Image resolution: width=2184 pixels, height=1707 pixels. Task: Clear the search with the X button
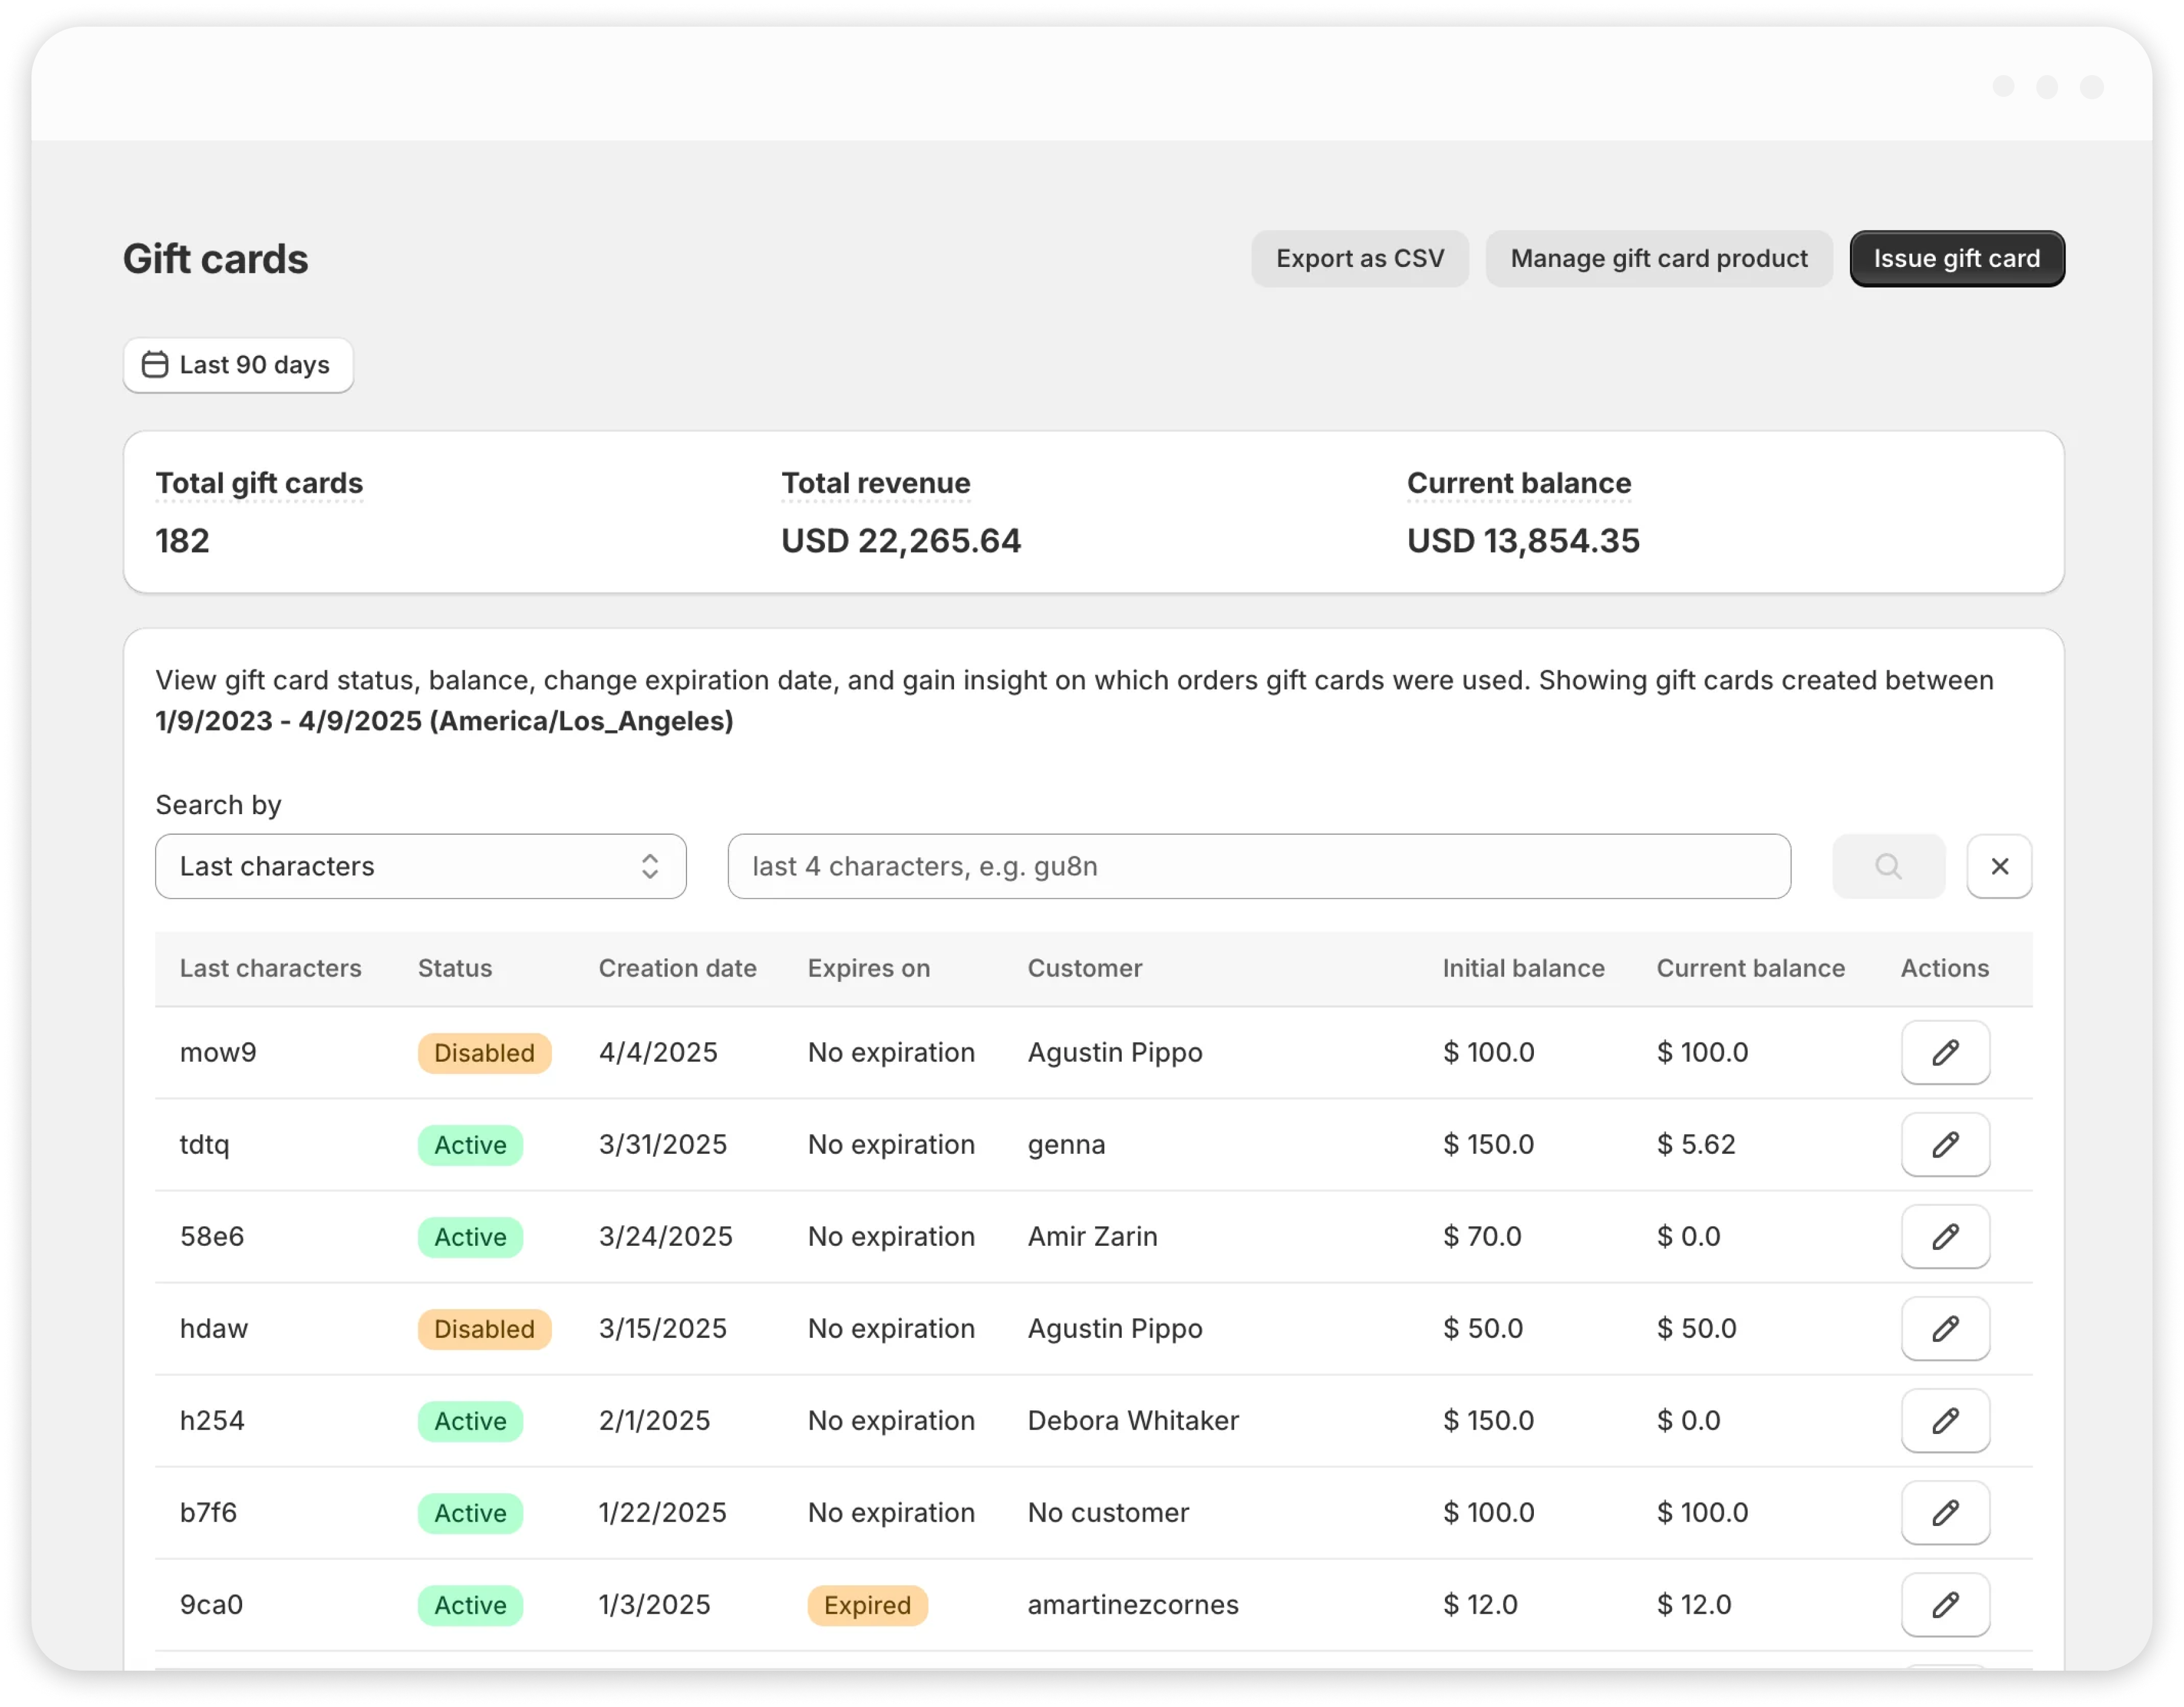click(1999, 866)
